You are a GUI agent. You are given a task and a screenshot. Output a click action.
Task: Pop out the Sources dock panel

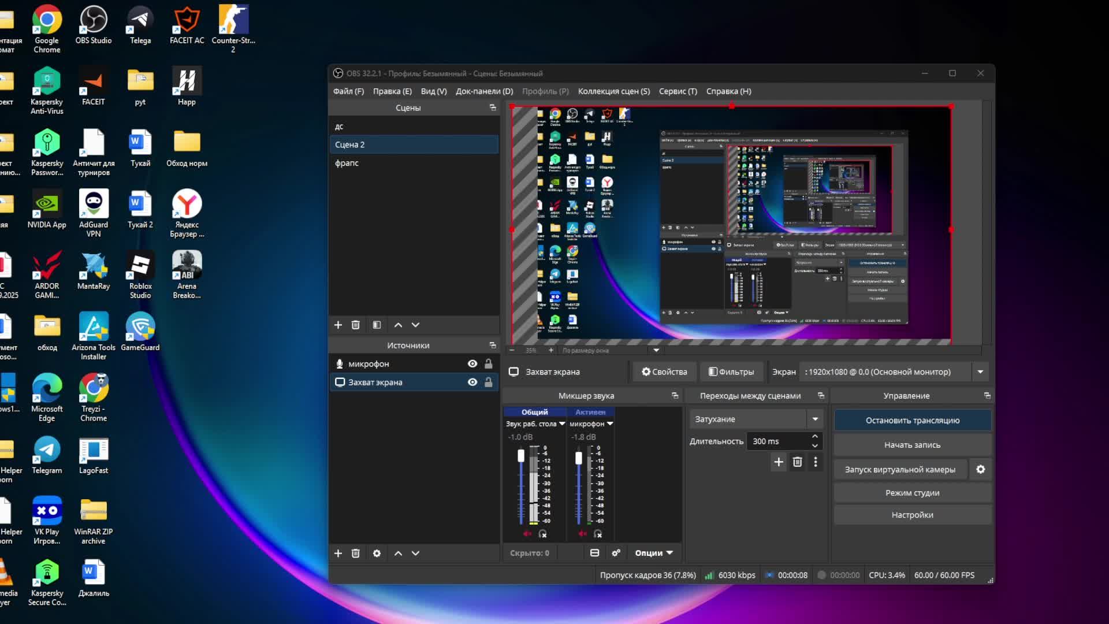click(493, 345)
